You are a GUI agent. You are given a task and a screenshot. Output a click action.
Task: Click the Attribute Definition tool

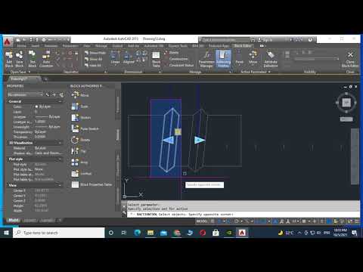point(271,59)
